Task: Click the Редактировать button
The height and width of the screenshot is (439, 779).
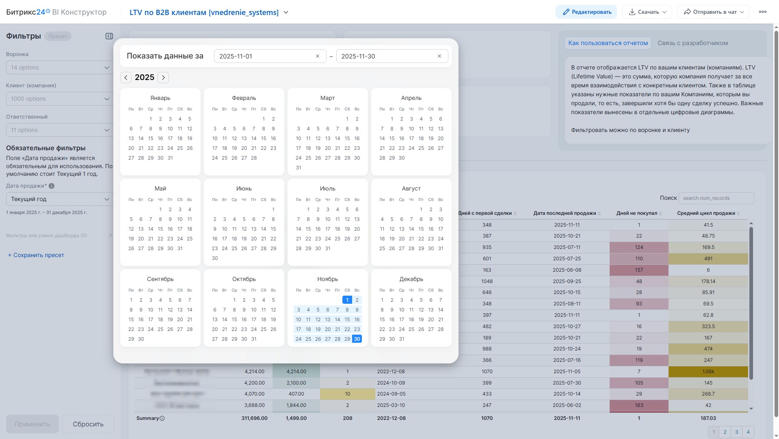Action: 586,12
